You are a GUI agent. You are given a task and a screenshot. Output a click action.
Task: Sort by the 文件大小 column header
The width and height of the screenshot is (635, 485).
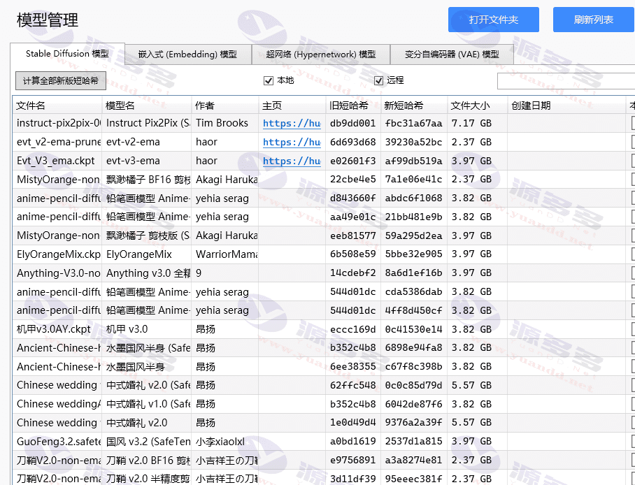(478, 106)
